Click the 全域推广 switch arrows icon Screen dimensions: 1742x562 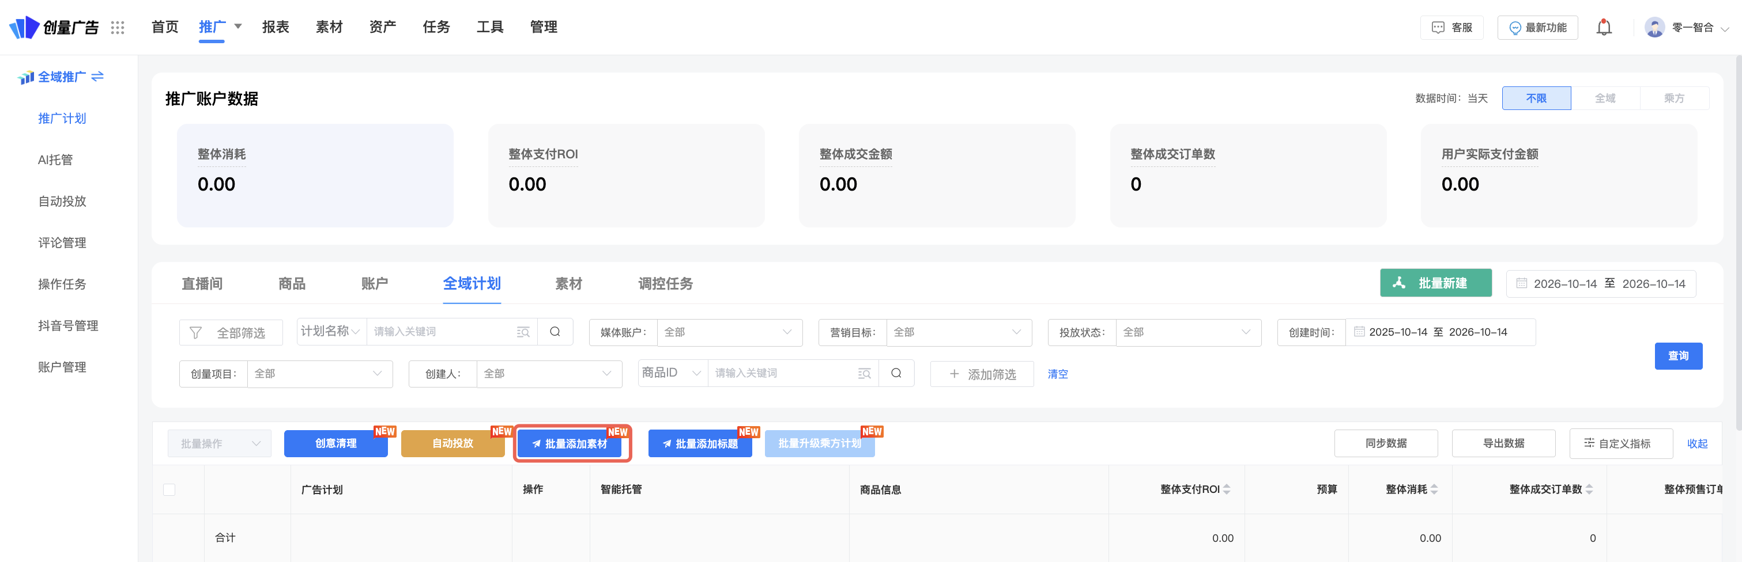(x=97, y=77)
